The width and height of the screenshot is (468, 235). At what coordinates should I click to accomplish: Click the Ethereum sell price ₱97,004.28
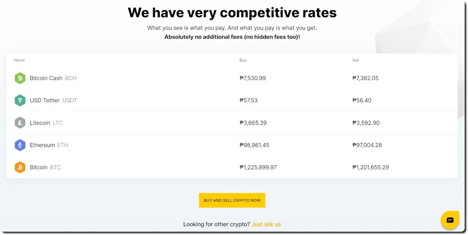click(x=367, y=145)
